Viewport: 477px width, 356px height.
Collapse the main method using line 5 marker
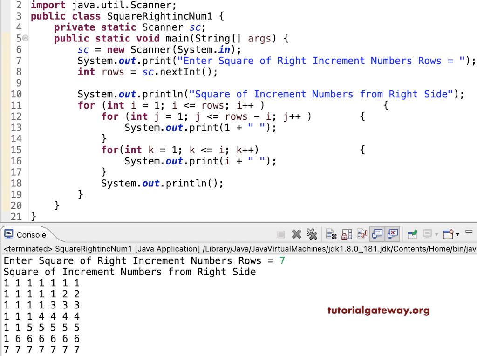[26, 38]
